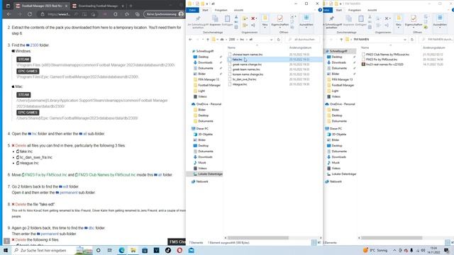454x255 pixels.
Task: Open File Explorer from the taskbar
Action: click(133, 250)
